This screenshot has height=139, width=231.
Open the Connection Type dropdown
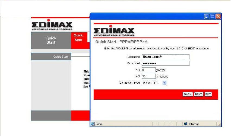154,83
